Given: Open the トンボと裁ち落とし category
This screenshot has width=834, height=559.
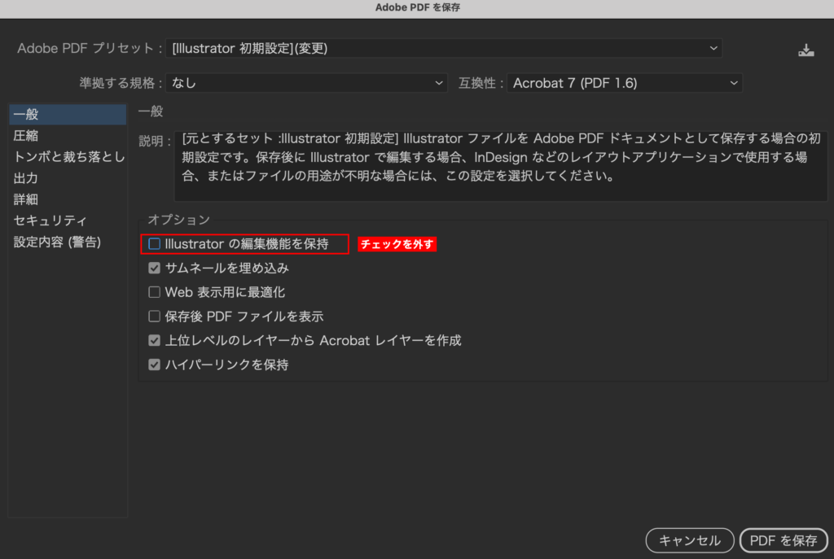Looking at the screenshot, I should point(68,157).
